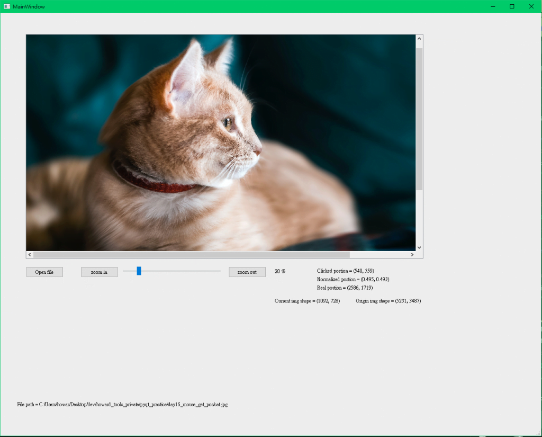Close the MainWindow window
Viewport: 542px width, 437px height.
coord(531,6)
